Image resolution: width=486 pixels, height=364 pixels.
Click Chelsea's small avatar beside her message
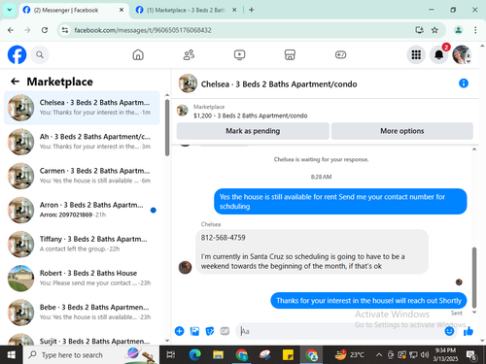coord(185,267)
